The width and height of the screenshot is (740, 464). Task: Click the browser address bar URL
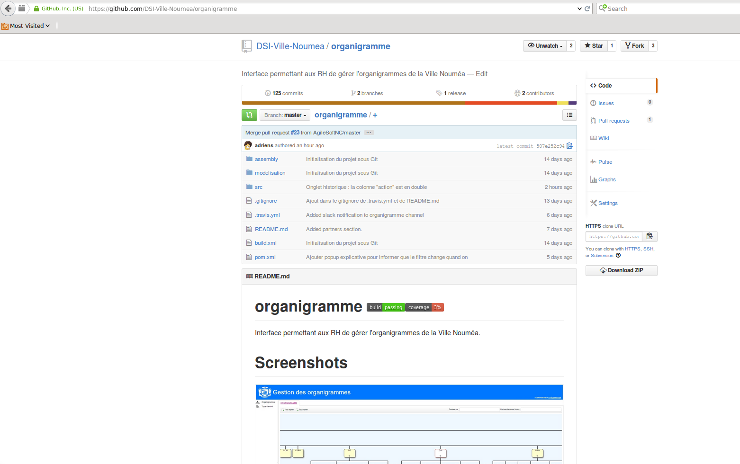(162, 9)
